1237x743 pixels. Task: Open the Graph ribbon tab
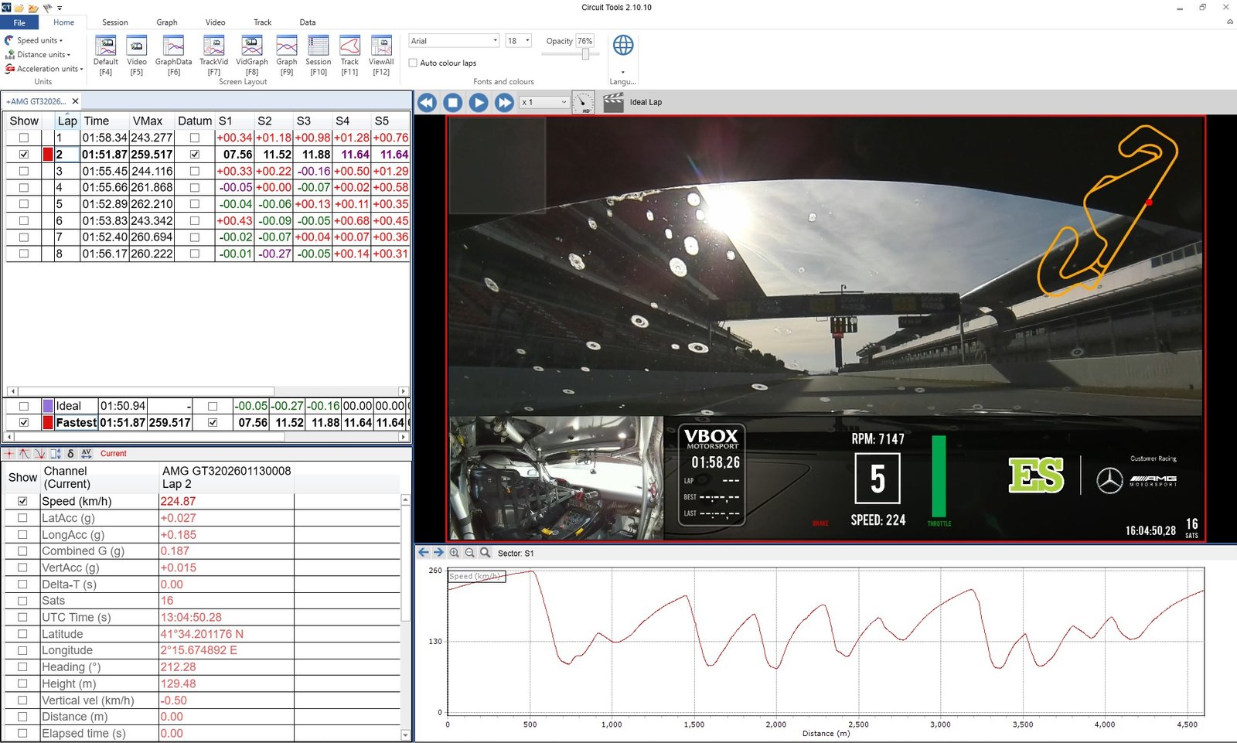[166, 22]
